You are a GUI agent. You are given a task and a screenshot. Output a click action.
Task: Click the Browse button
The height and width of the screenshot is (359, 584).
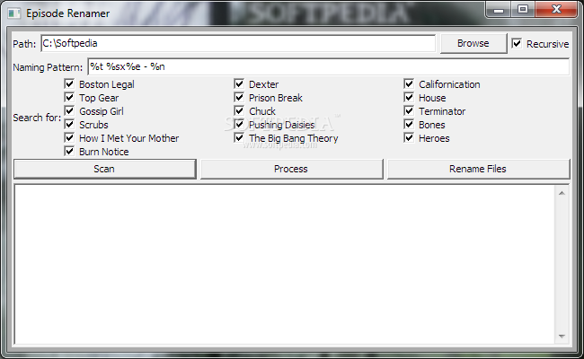473,43
